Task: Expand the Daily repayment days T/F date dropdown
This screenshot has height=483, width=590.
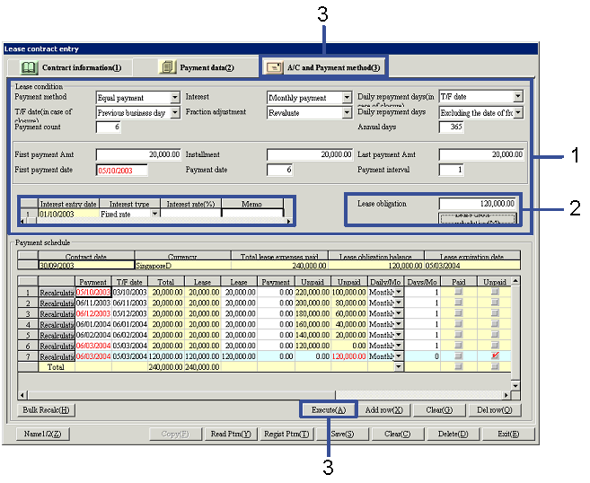Action: coord(518,97)
